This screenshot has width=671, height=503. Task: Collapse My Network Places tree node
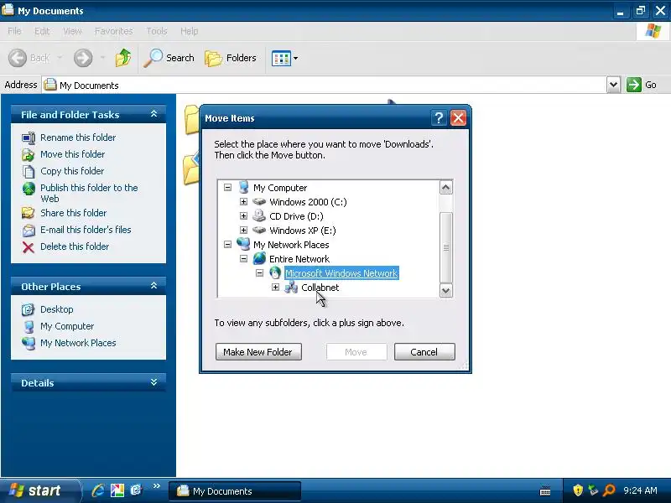227,244
